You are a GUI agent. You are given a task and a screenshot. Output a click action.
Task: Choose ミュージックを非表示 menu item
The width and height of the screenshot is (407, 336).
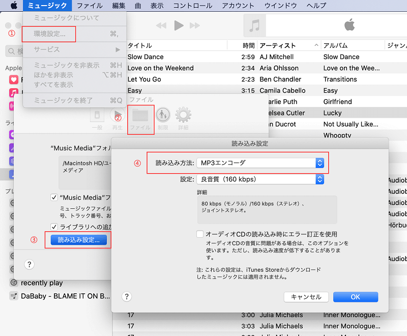click(x=75, y=65)
